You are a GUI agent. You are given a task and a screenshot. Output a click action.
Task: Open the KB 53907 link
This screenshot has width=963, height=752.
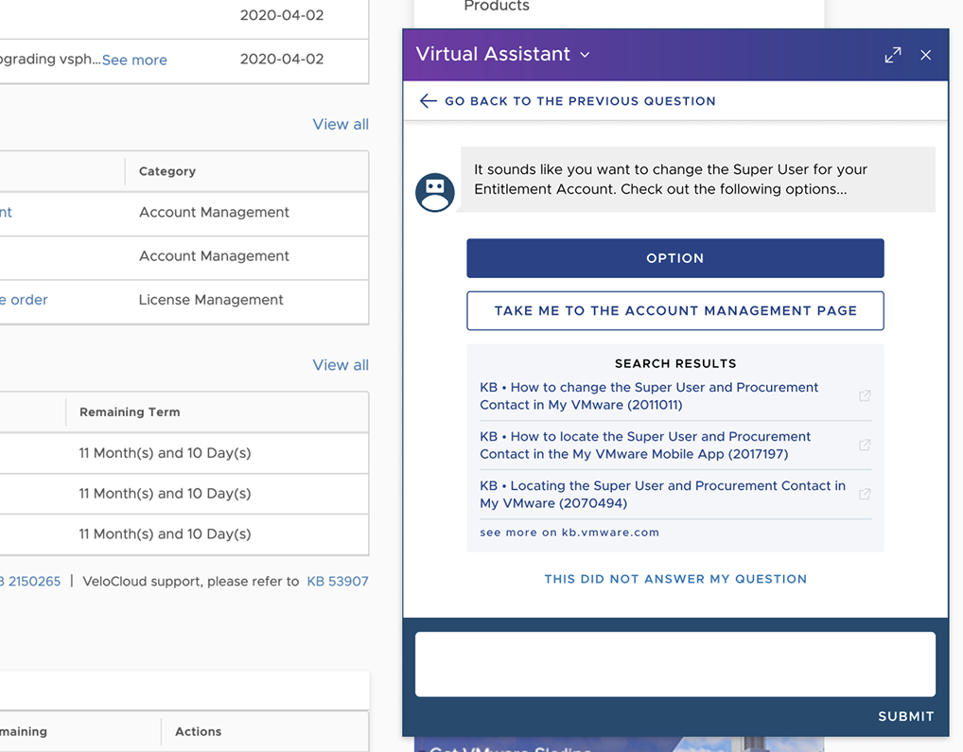337,582
